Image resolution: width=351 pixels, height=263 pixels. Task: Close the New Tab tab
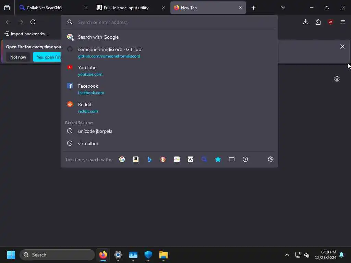click(240, 8)
